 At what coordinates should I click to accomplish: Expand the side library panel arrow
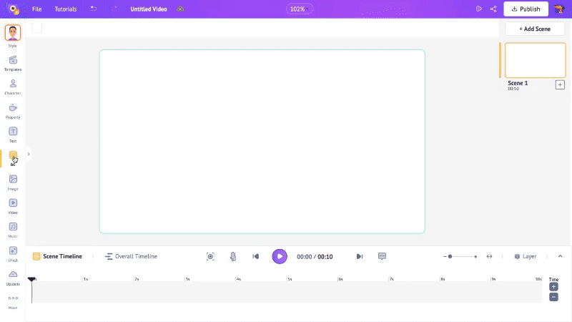[x=29, y=154]
